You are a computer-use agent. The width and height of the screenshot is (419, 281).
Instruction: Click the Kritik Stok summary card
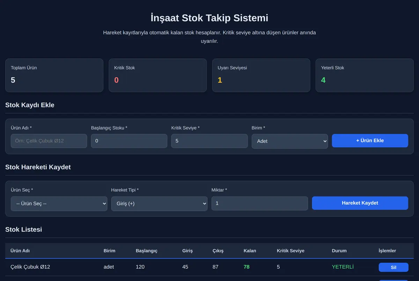point(158,75)
